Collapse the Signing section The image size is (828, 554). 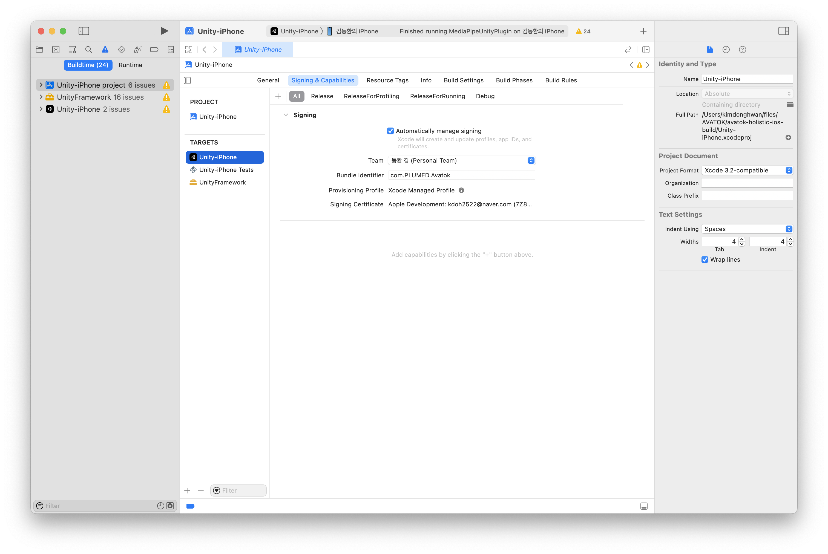286,115
